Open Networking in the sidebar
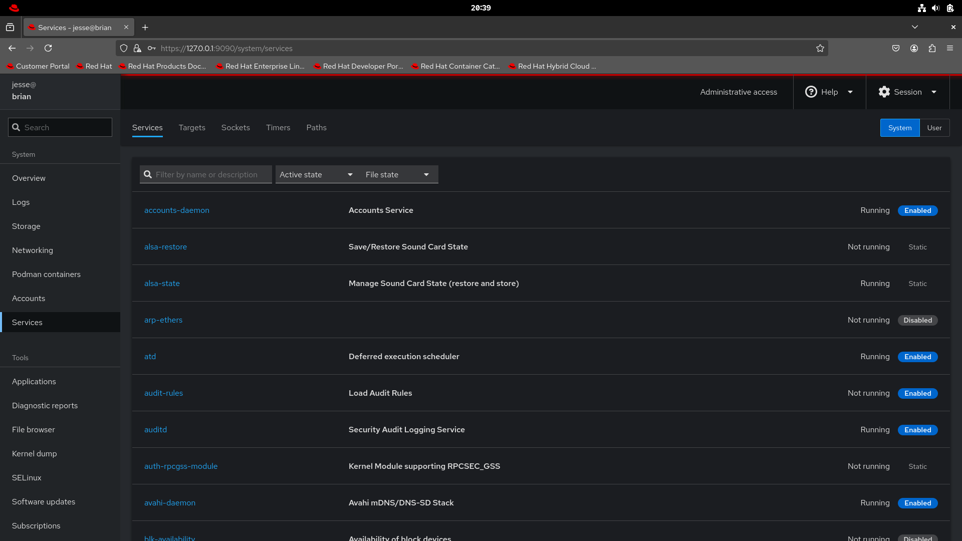The image size is (962, 541). [60, 250]
